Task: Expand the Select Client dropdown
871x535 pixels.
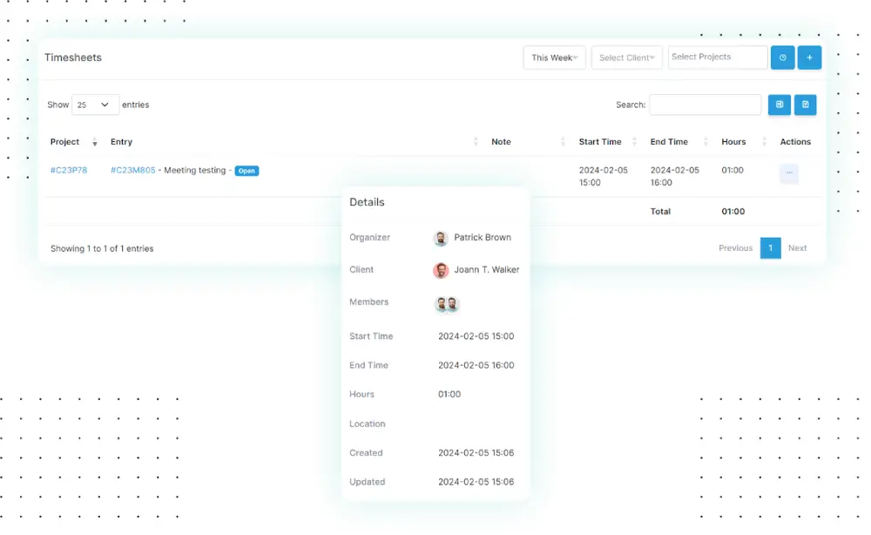Action: pyautogui.click(x=626, y=57)
